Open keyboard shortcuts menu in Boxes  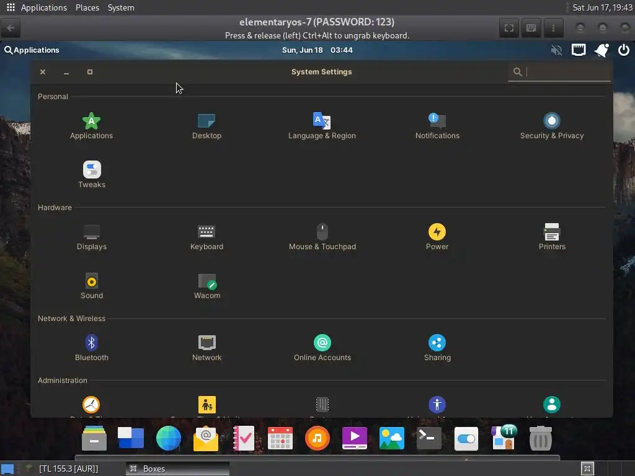pyautogui.click(x=531, y=28)
